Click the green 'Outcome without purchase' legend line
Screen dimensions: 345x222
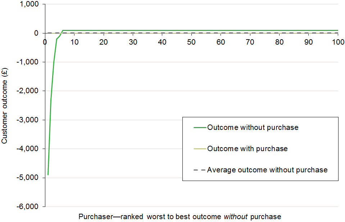tap(200, 127)
